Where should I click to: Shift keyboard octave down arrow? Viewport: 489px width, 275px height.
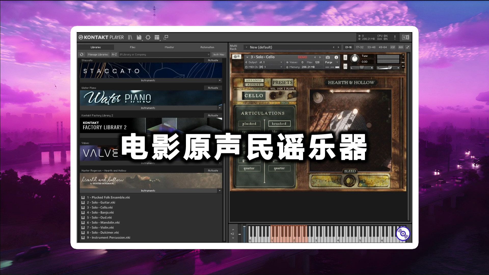233,238
